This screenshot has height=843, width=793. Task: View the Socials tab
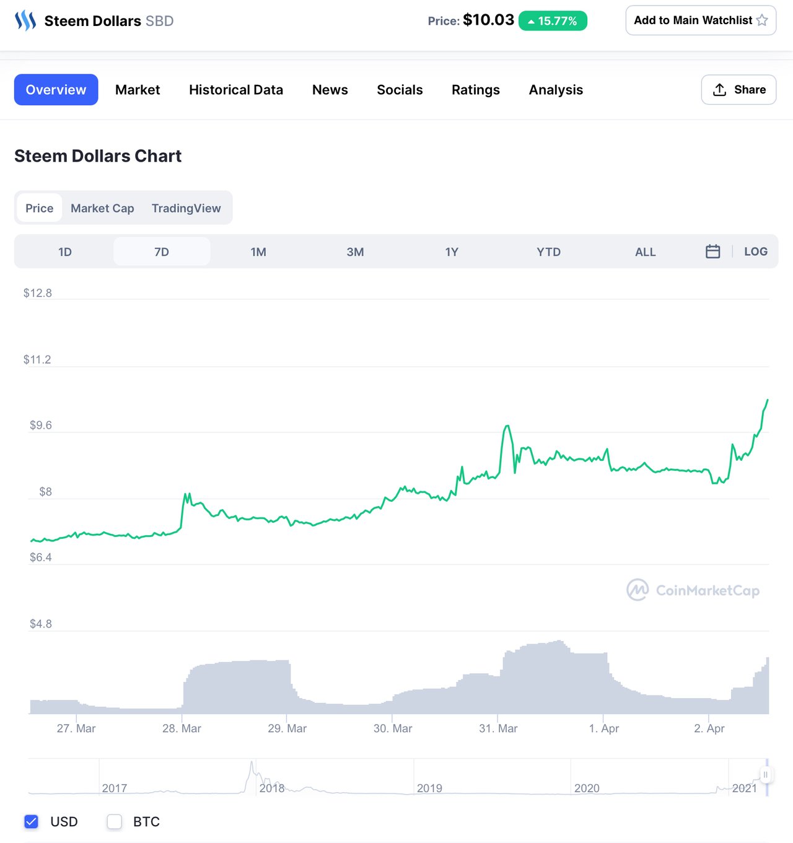click(400, 90)
